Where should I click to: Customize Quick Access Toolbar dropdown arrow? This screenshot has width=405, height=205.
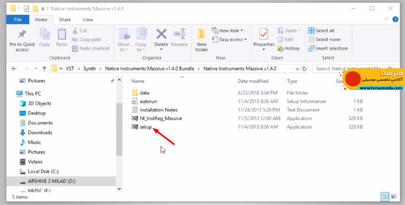click(x=43, y=9)
